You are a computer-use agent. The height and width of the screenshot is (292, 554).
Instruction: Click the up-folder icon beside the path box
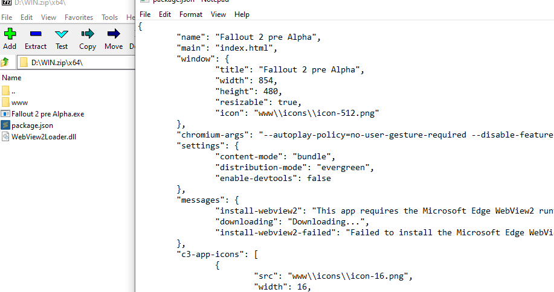(x=5, y=62)
